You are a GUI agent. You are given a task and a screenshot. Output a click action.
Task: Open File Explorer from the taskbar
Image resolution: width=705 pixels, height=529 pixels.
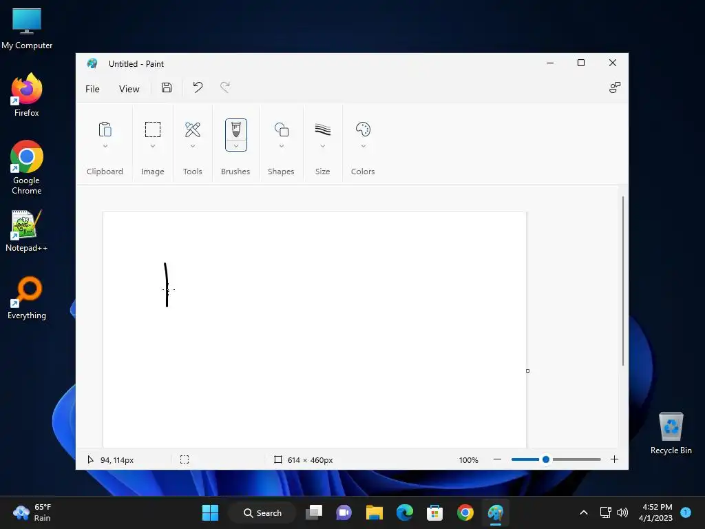click(375, 512)
